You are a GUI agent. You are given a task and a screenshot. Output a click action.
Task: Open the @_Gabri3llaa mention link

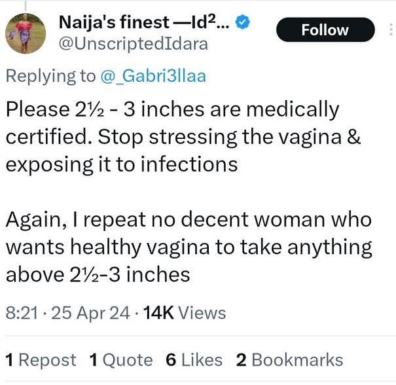153,76
